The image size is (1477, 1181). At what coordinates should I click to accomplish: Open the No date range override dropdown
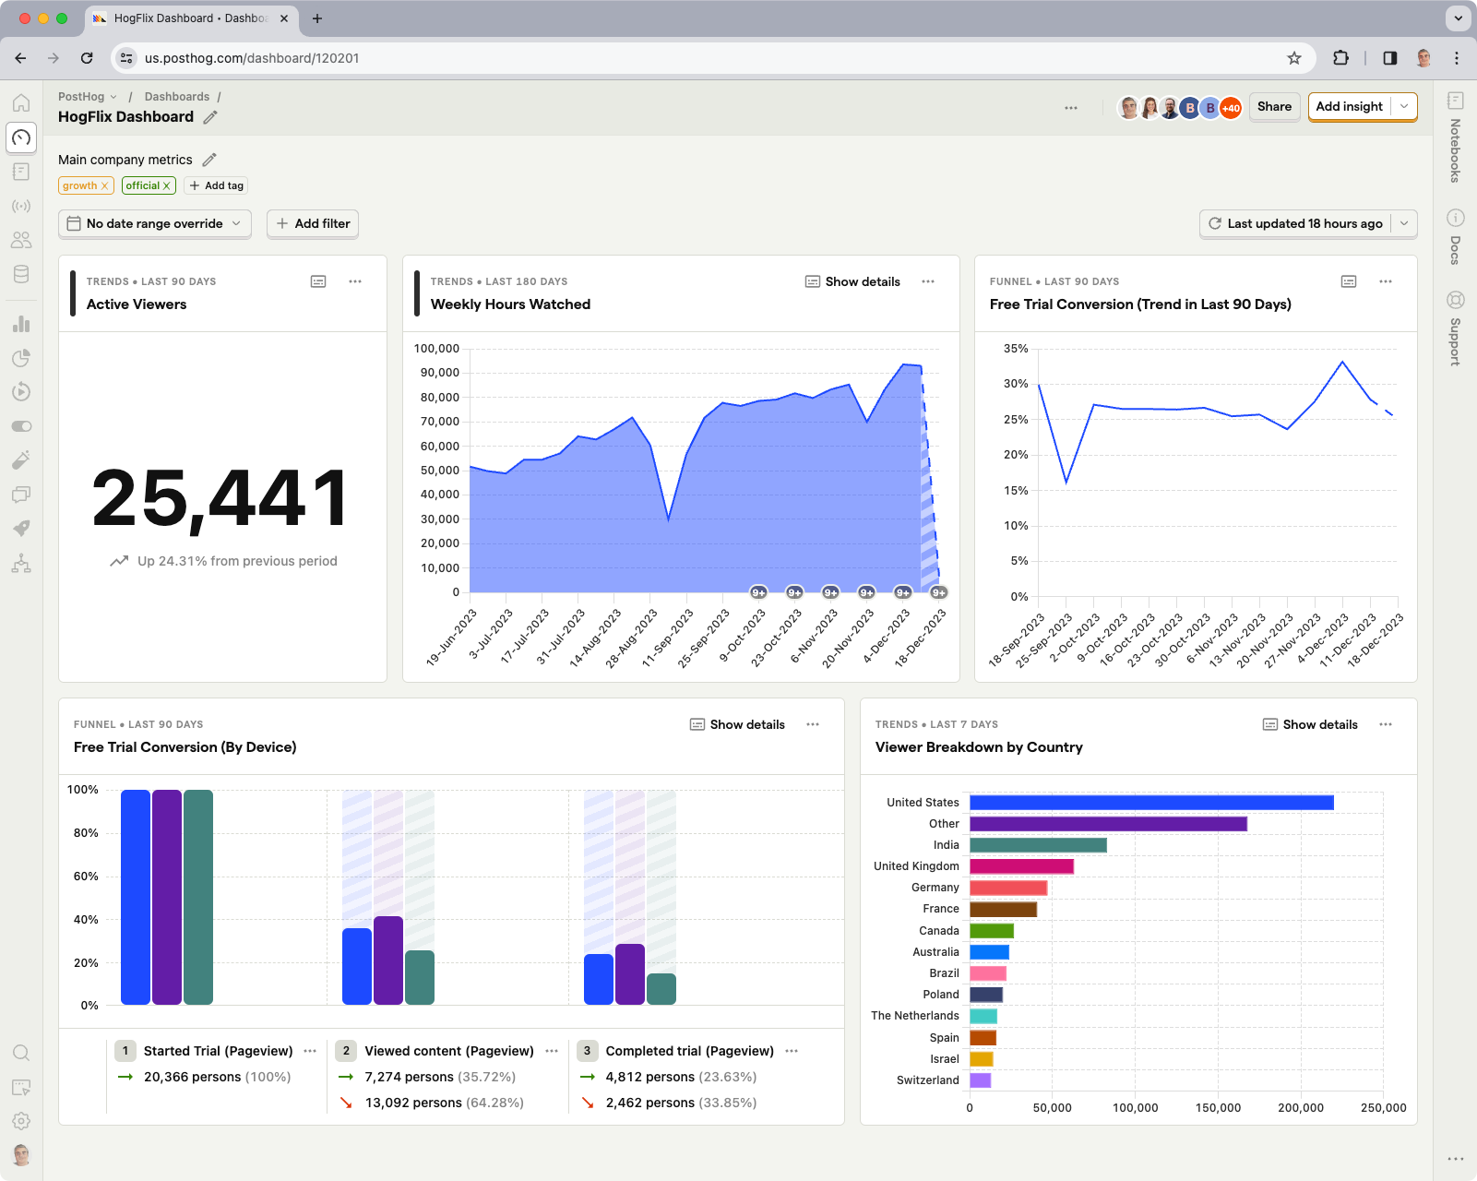coord(154,223)
